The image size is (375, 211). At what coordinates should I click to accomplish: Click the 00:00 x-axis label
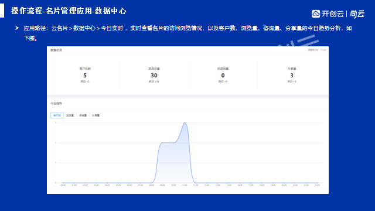[63, 185]
